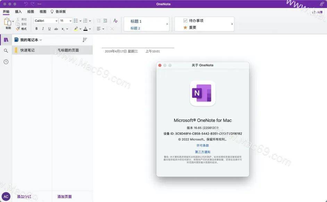Click the 2019年4月17日 page date
The image size is (327, 202).
(x=121, y=51)
